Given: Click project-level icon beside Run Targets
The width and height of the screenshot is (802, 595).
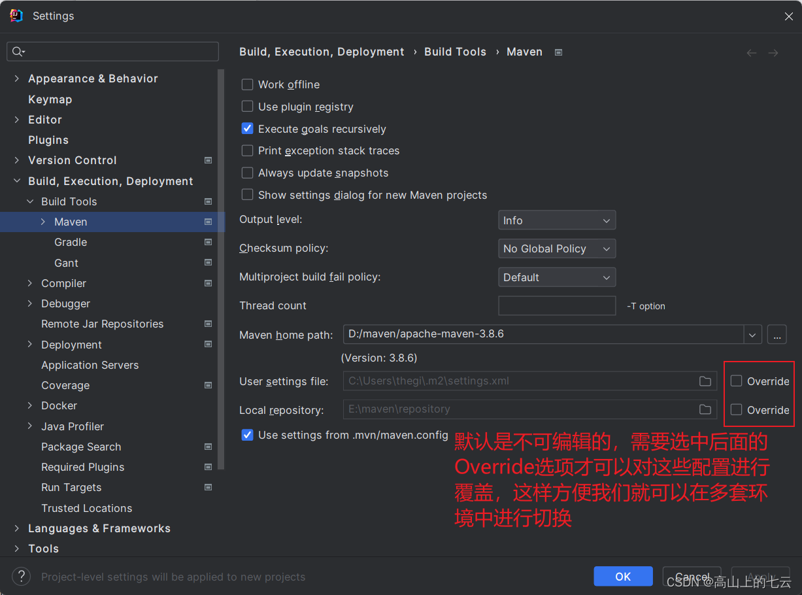Looking at the screenshot, I should [x=208, y=487].
